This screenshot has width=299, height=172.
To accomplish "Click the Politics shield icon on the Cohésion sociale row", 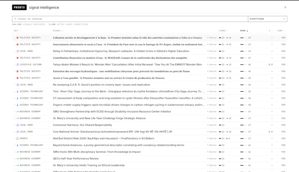I will coord(18,38).
